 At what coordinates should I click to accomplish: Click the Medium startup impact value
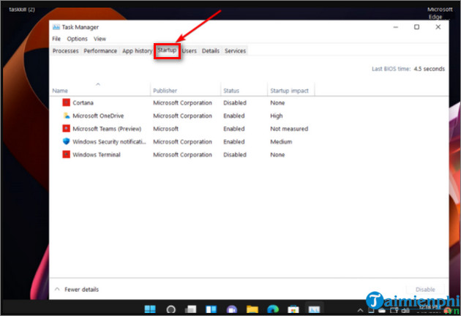281,141
